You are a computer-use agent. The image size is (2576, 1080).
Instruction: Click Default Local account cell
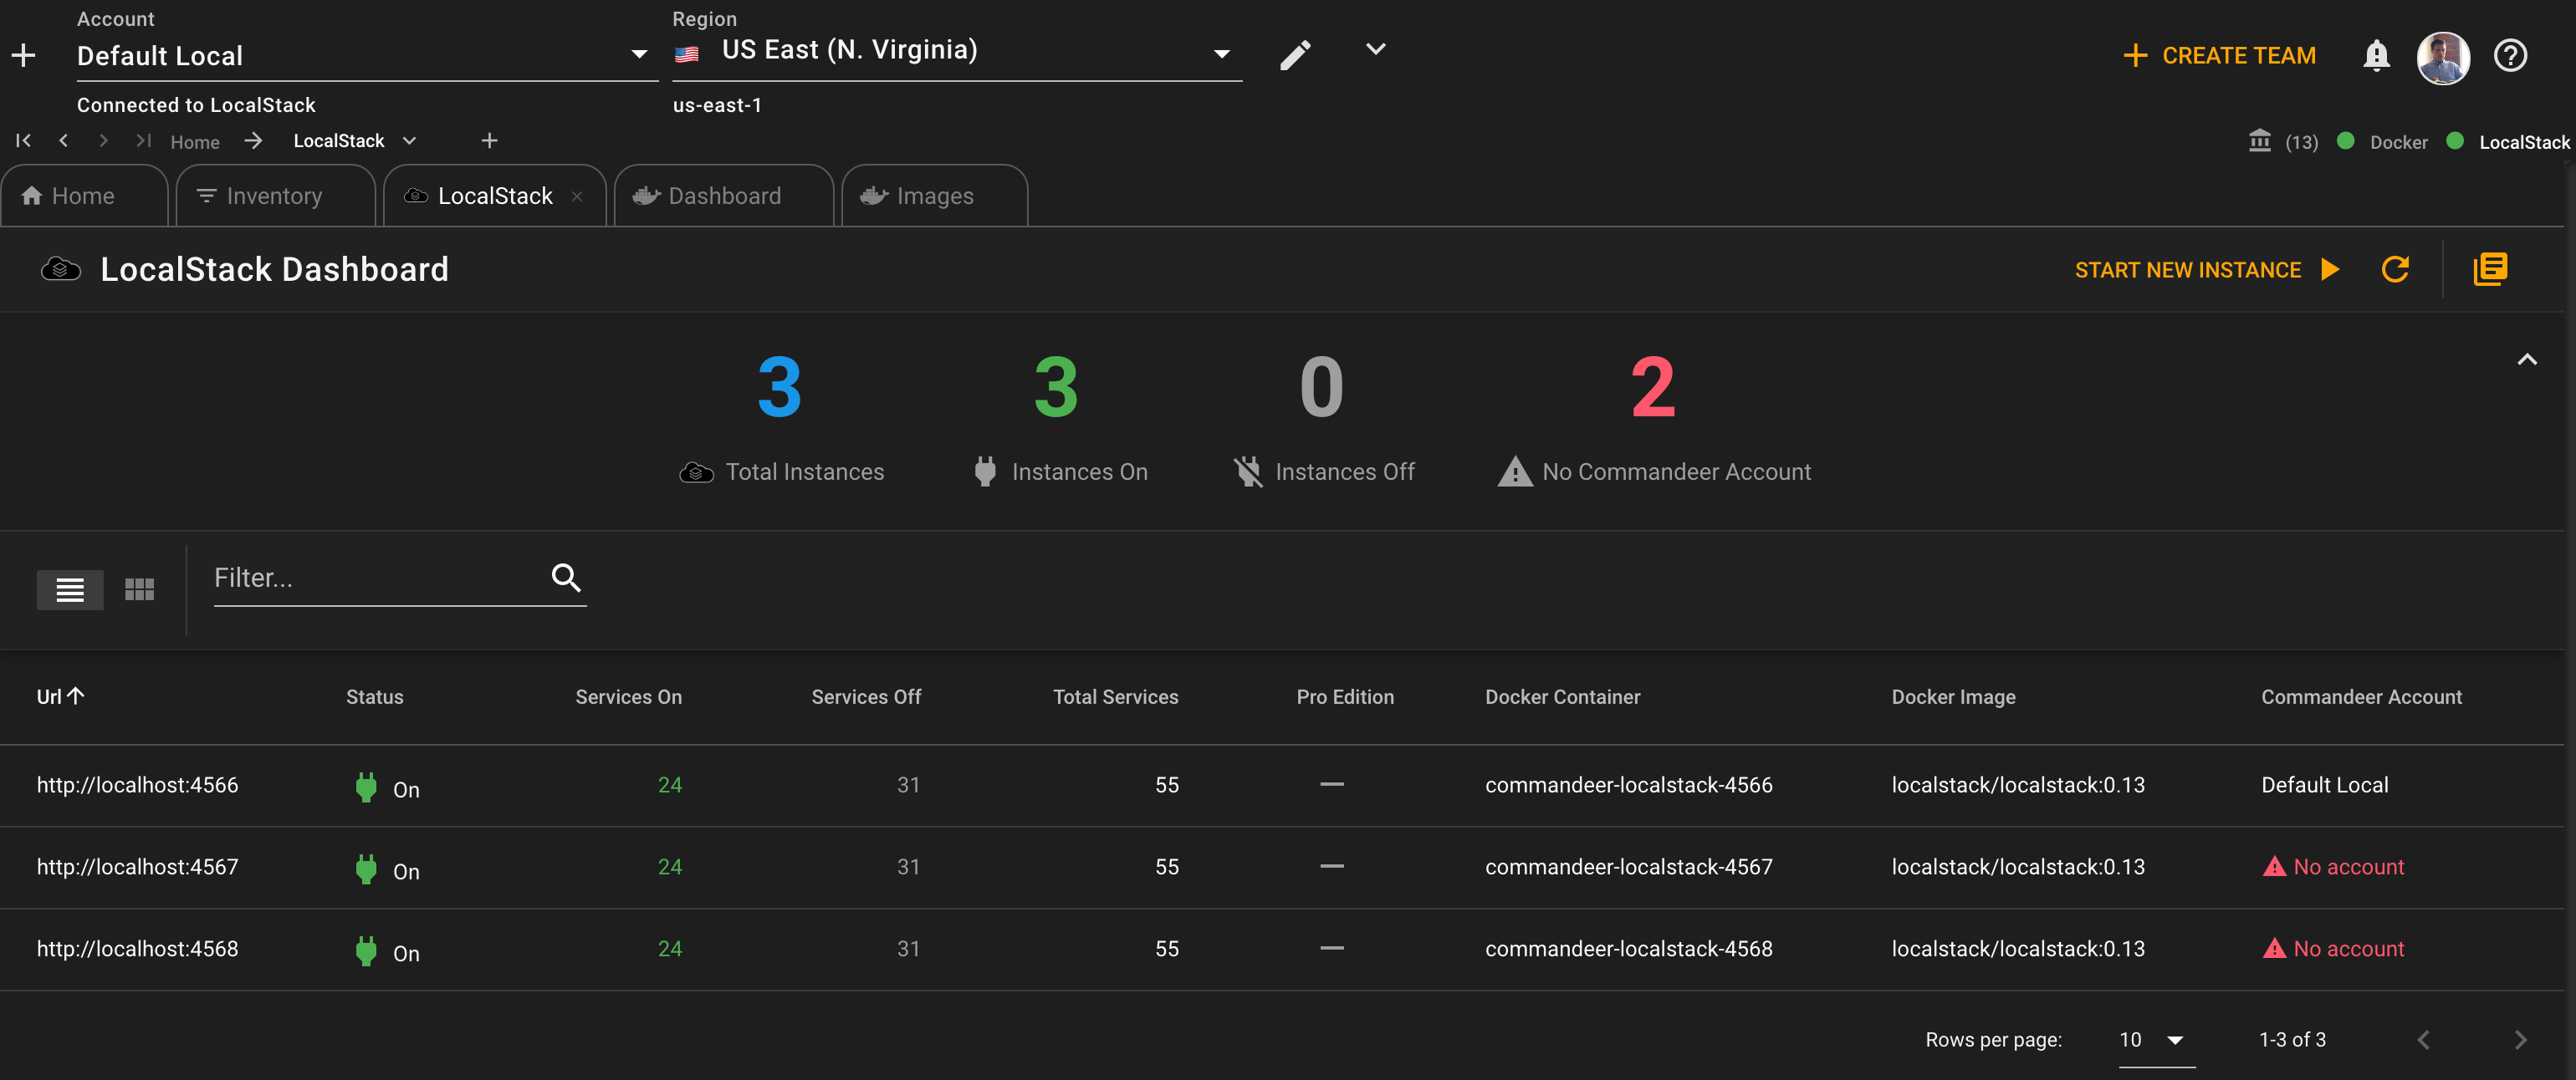2325,785
